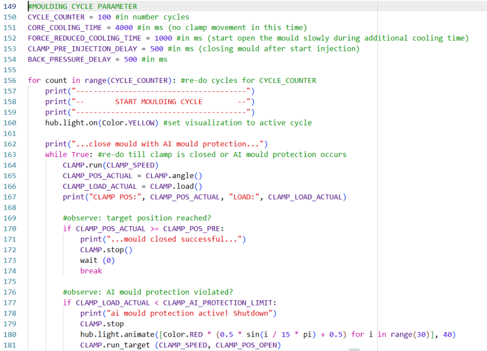
Task: Click the BACK_PRESSURE_DELAY variable name
Action: 68,60
